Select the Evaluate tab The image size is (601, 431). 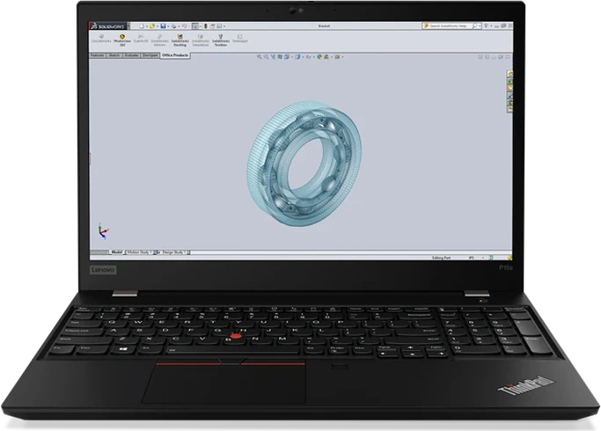point(131,55)
